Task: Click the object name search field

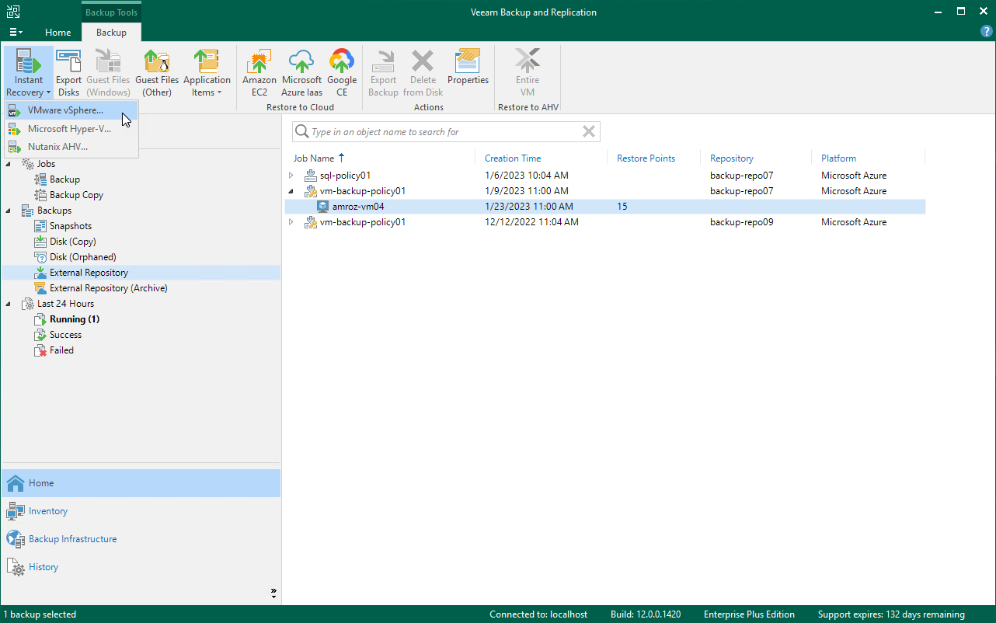Action: (x=443, y=132)
